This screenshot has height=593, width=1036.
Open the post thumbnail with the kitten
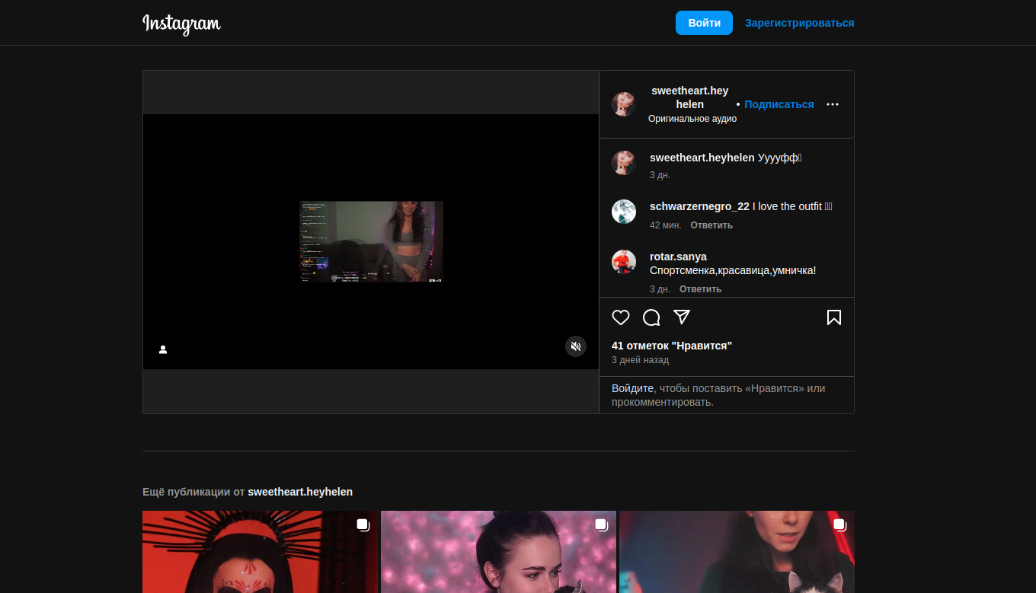[737, 552]
